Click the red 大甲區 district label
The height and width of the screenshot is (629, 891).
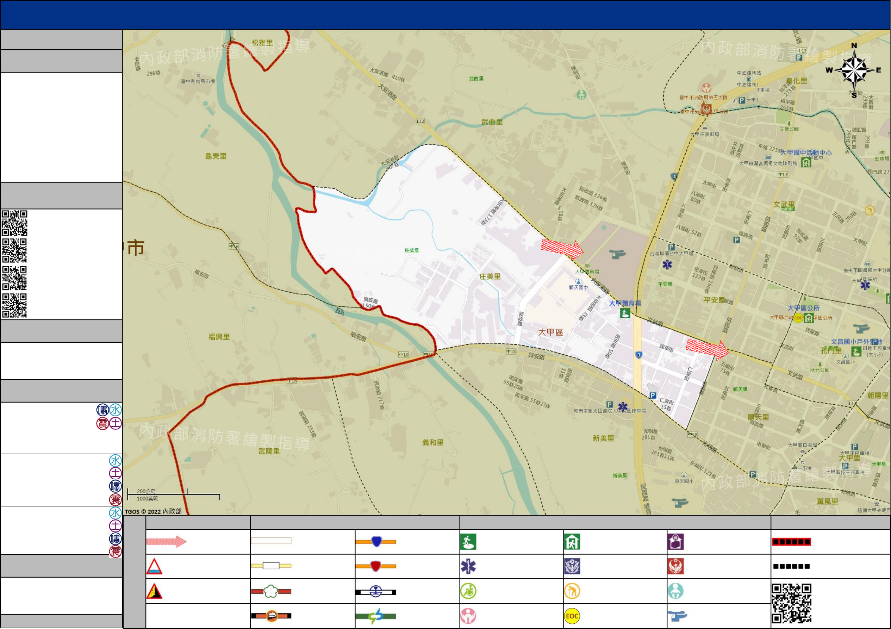pyautogui.click(x=550, y=332)
